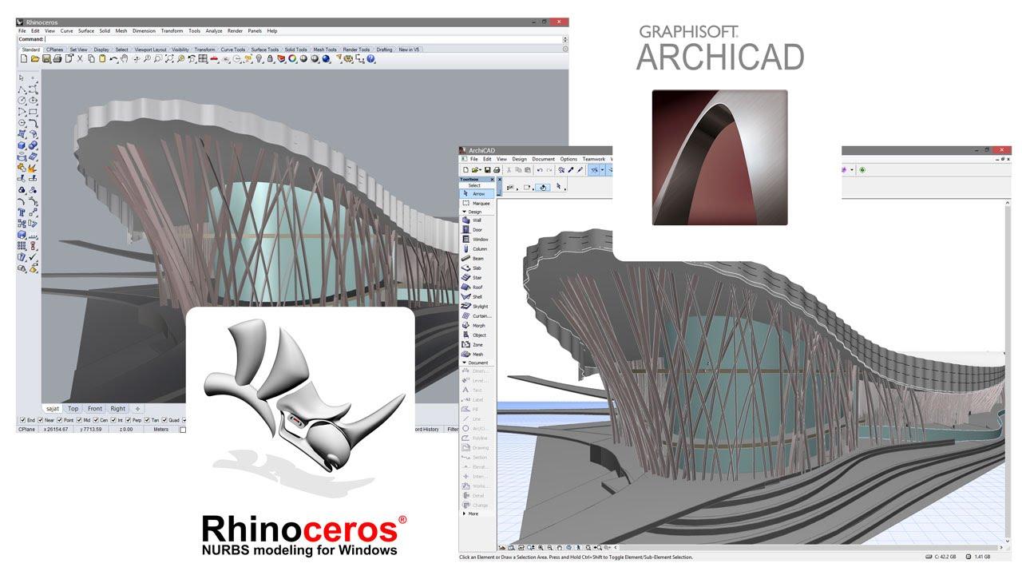Click in Rhino's Command input field
This screenshot has width=1022, height=575.
160,38
